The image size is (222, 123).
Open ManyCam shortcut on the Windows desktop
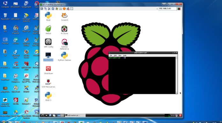tap(26, 29)
